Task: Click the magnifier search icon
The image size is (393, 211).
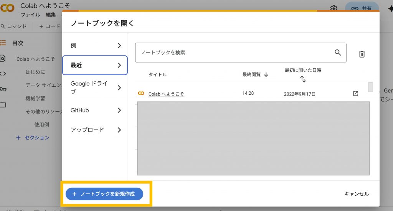Action: pyautogui.click(x=338, y=52)
